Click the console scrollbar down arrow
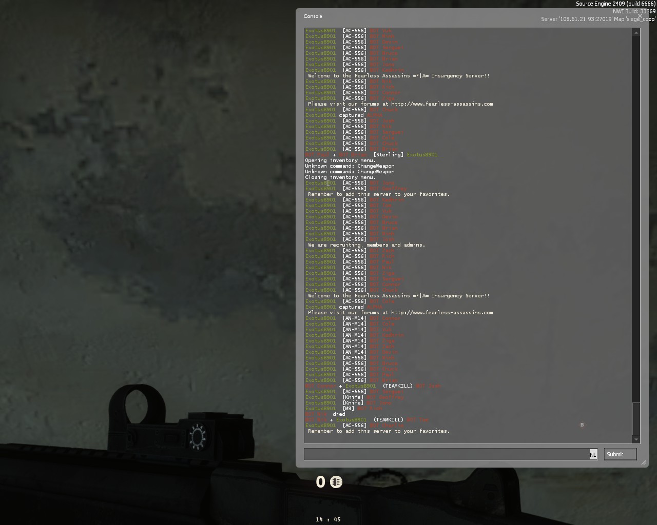657x525 pixels. pos(636,439)
